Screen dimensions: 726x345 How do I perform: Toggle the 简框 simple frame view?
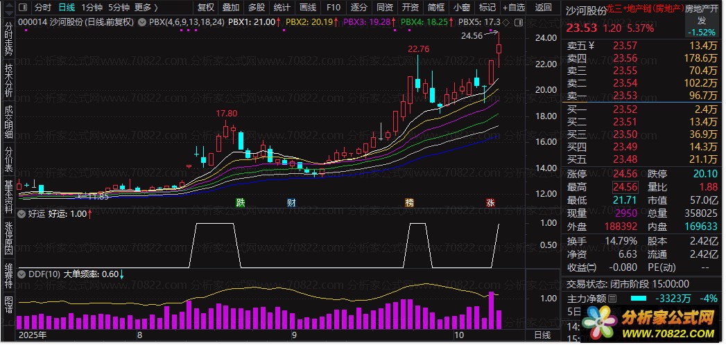pos(436,8)
